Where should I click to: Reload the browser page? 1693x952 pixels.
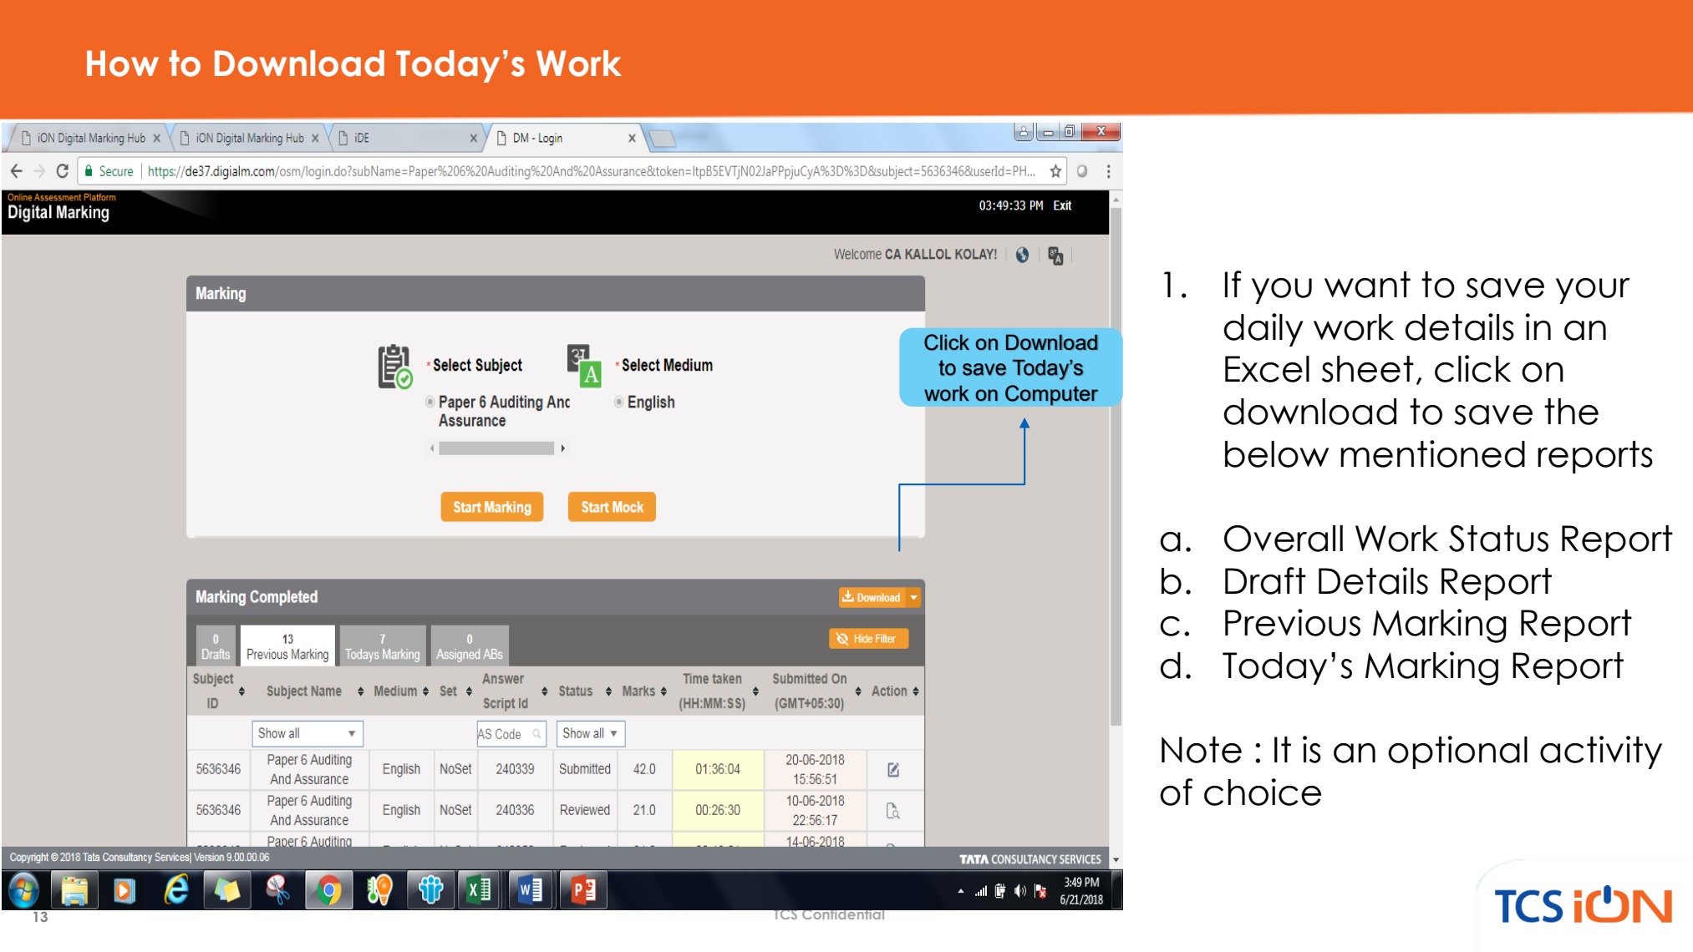click(x=62, y=171)
